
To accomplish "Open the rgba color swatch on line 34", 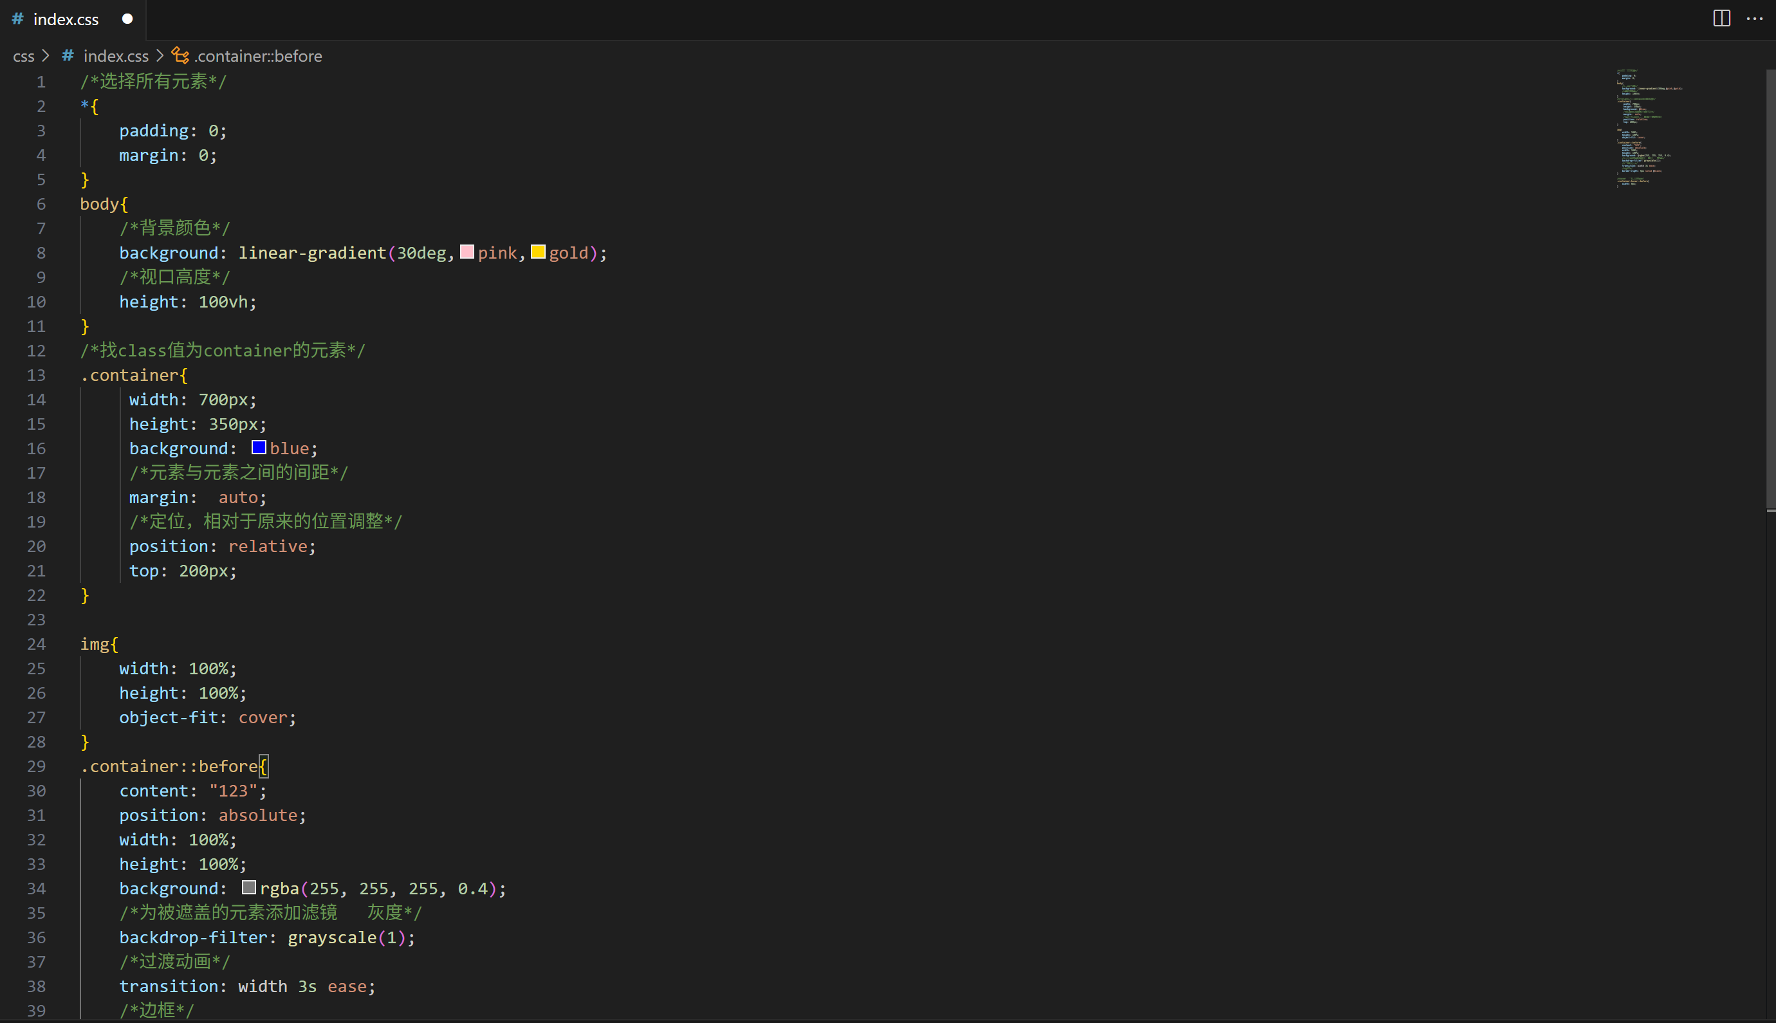I will tap(248, 887).
